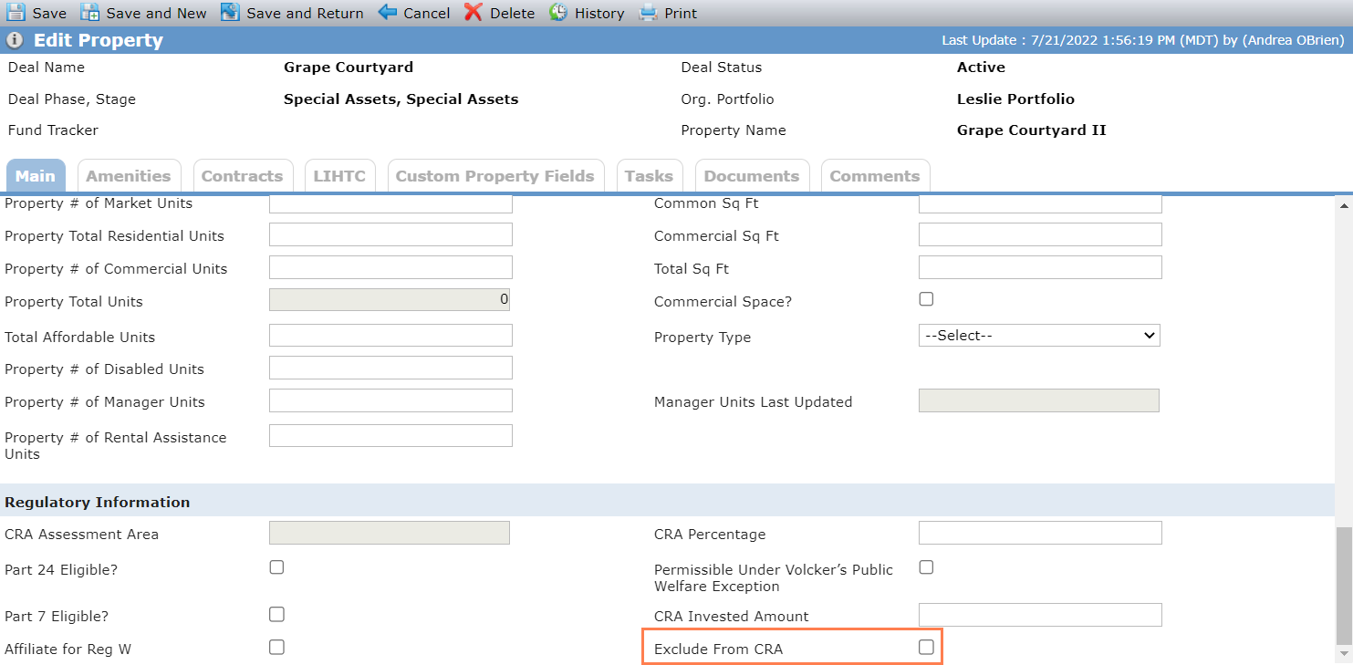The image size is (1353, 665).
Task: Click the vertical scrollbar thumb
Action: point(1344,585)
